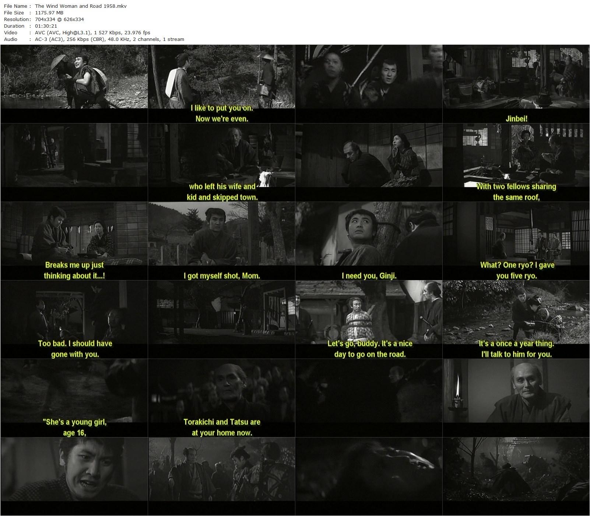590x516 pixels.
Task: Open the "It's a once a year thing" frame
Action: [516, 320]
